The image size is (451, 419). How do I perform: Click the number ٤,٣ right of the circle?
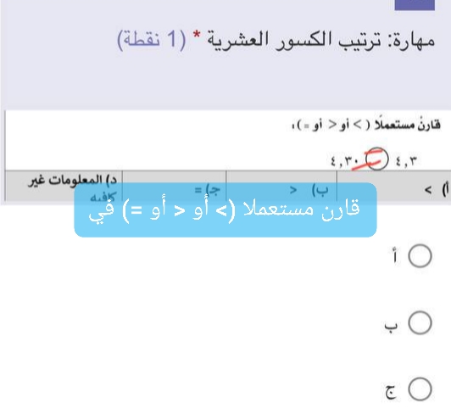[x=406, y=161]
